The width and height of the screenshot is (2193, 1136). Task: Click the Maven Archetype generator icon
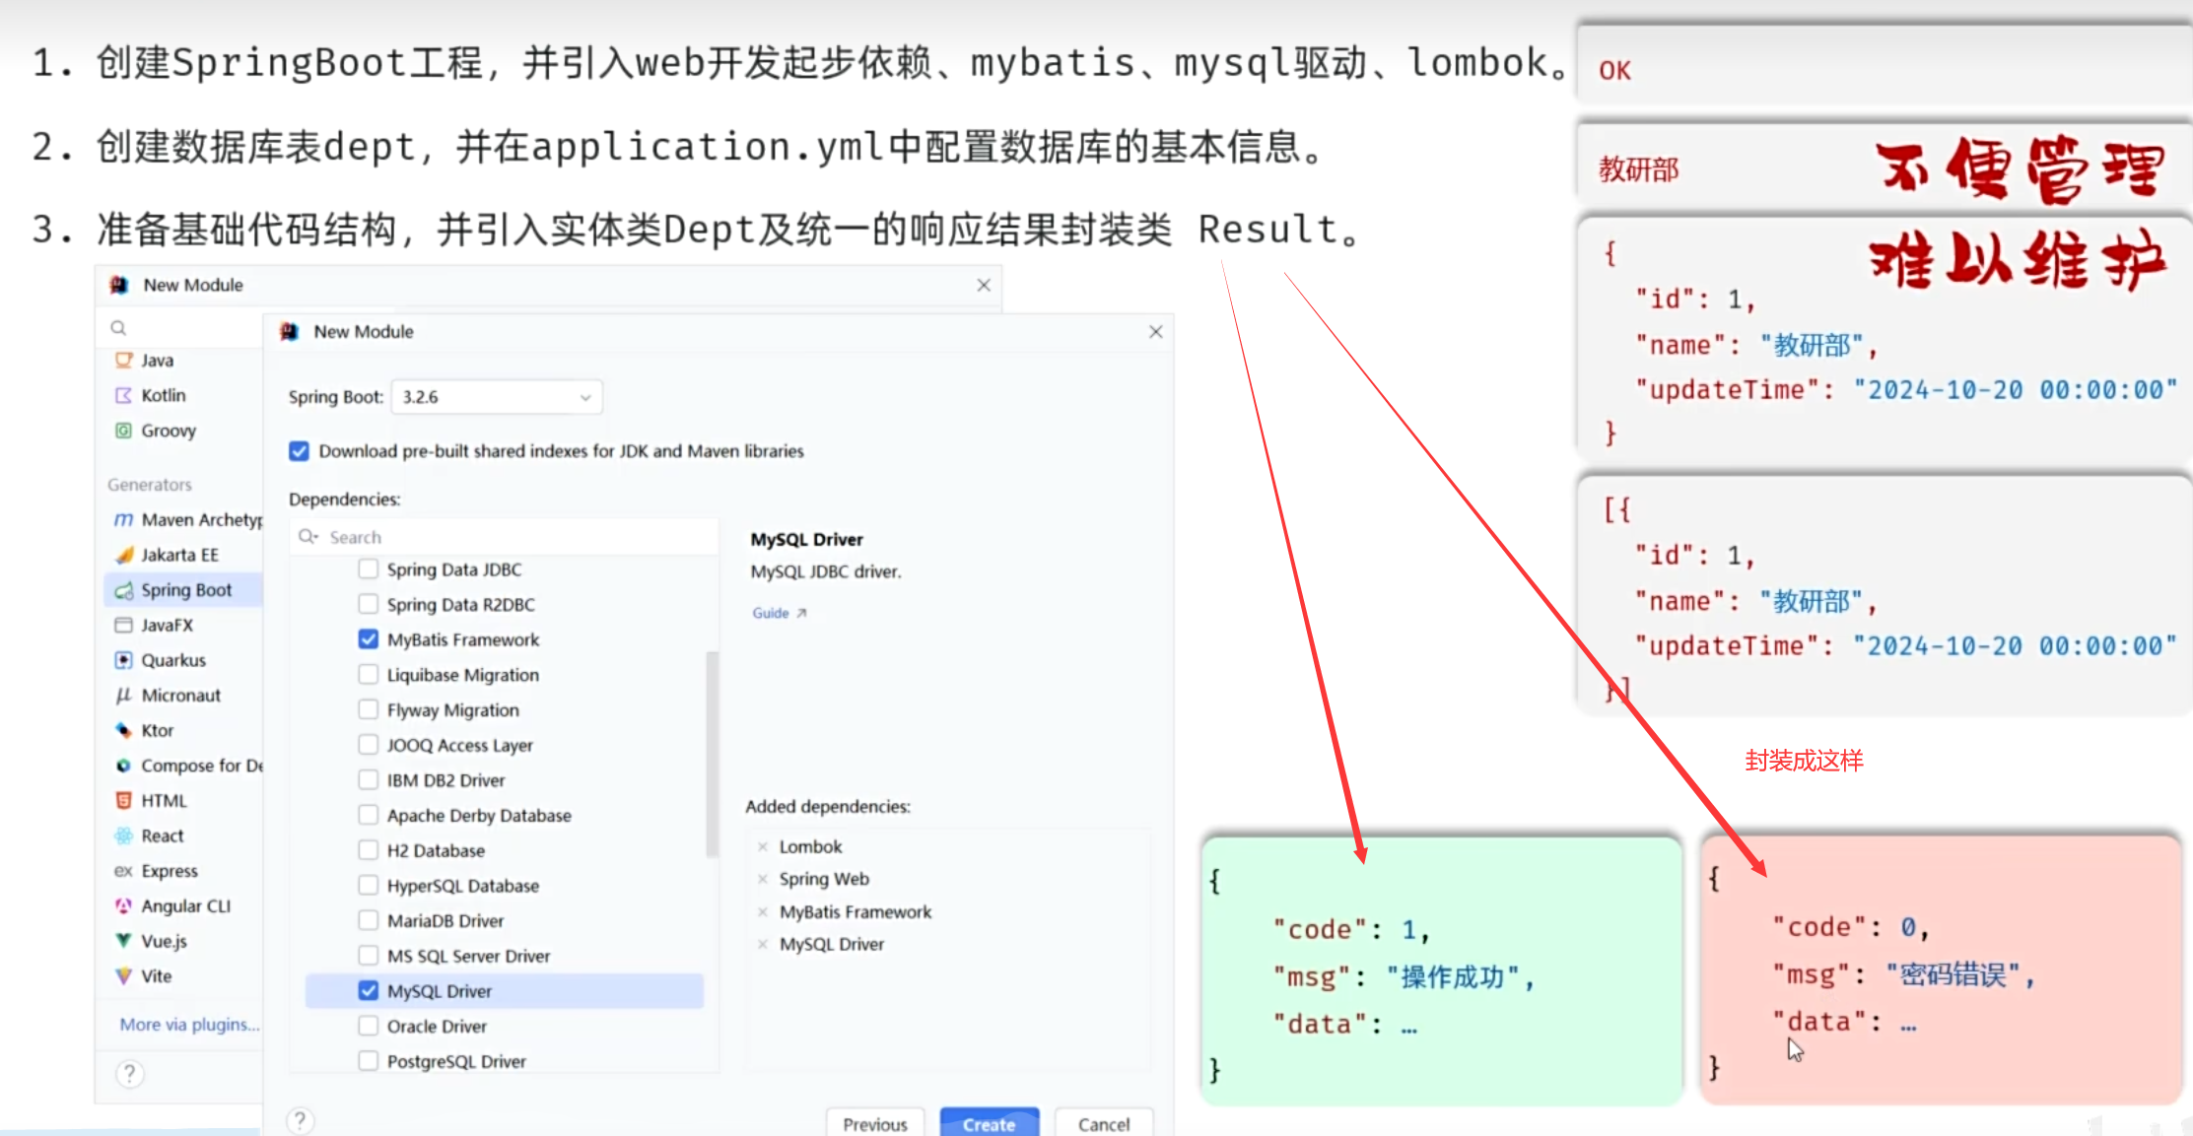(x=123, y=519)
